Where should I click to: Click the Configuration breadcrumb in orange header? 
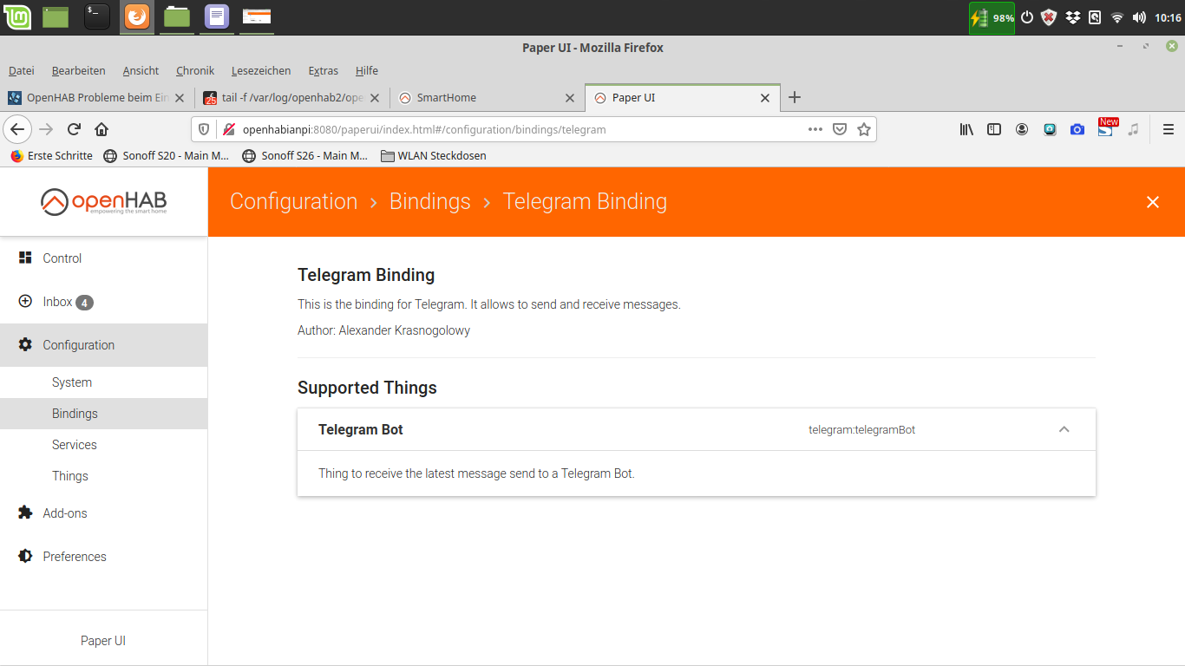pos(294,201)
